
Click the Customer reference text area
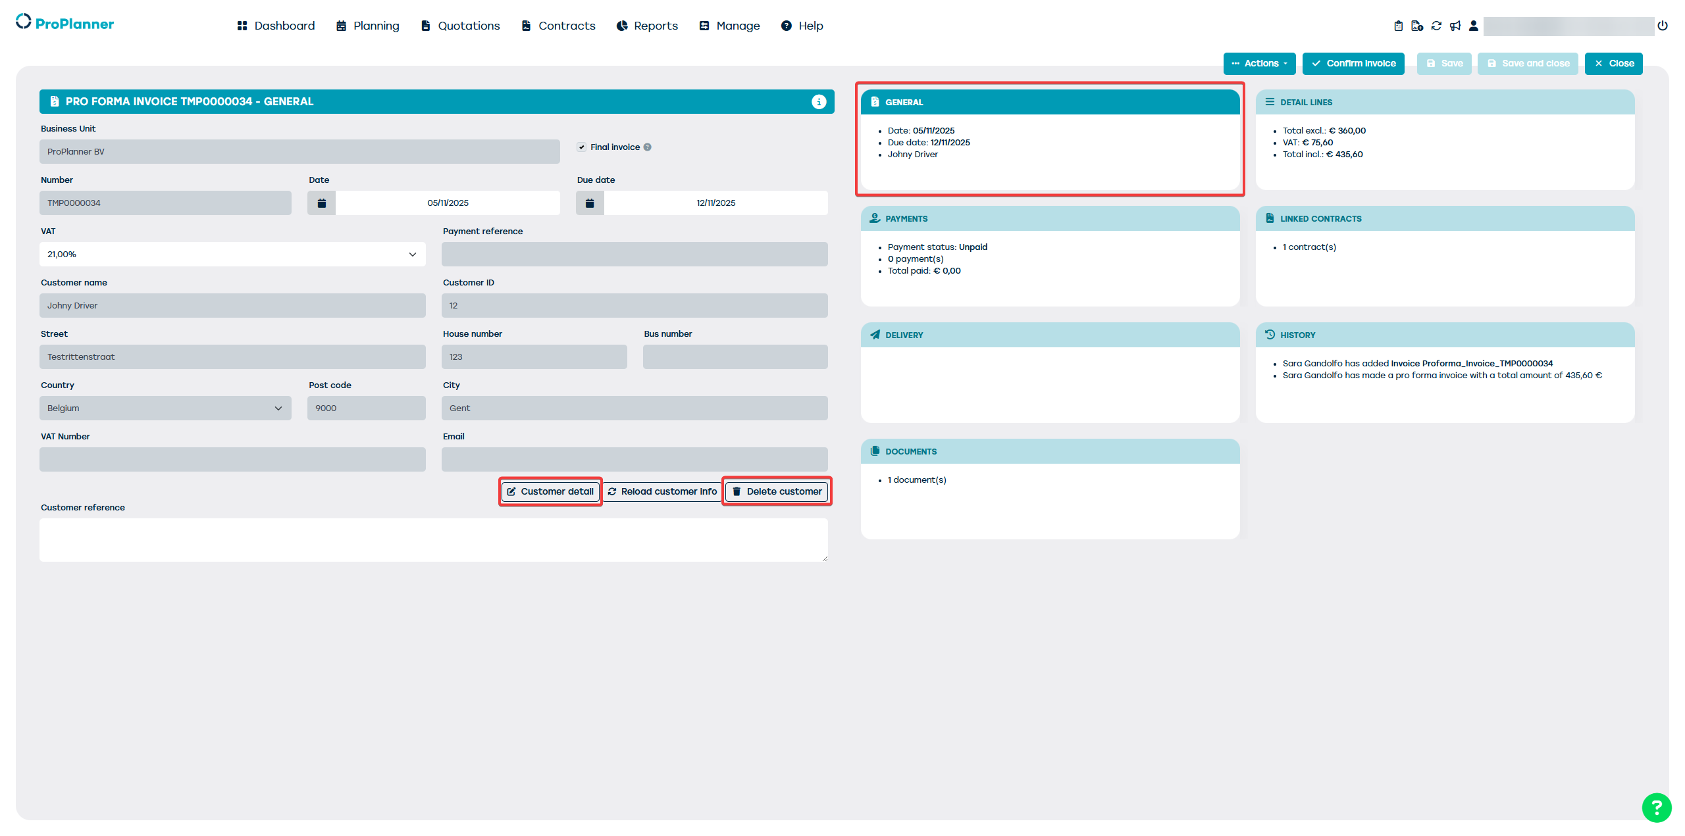coord(433,539)
